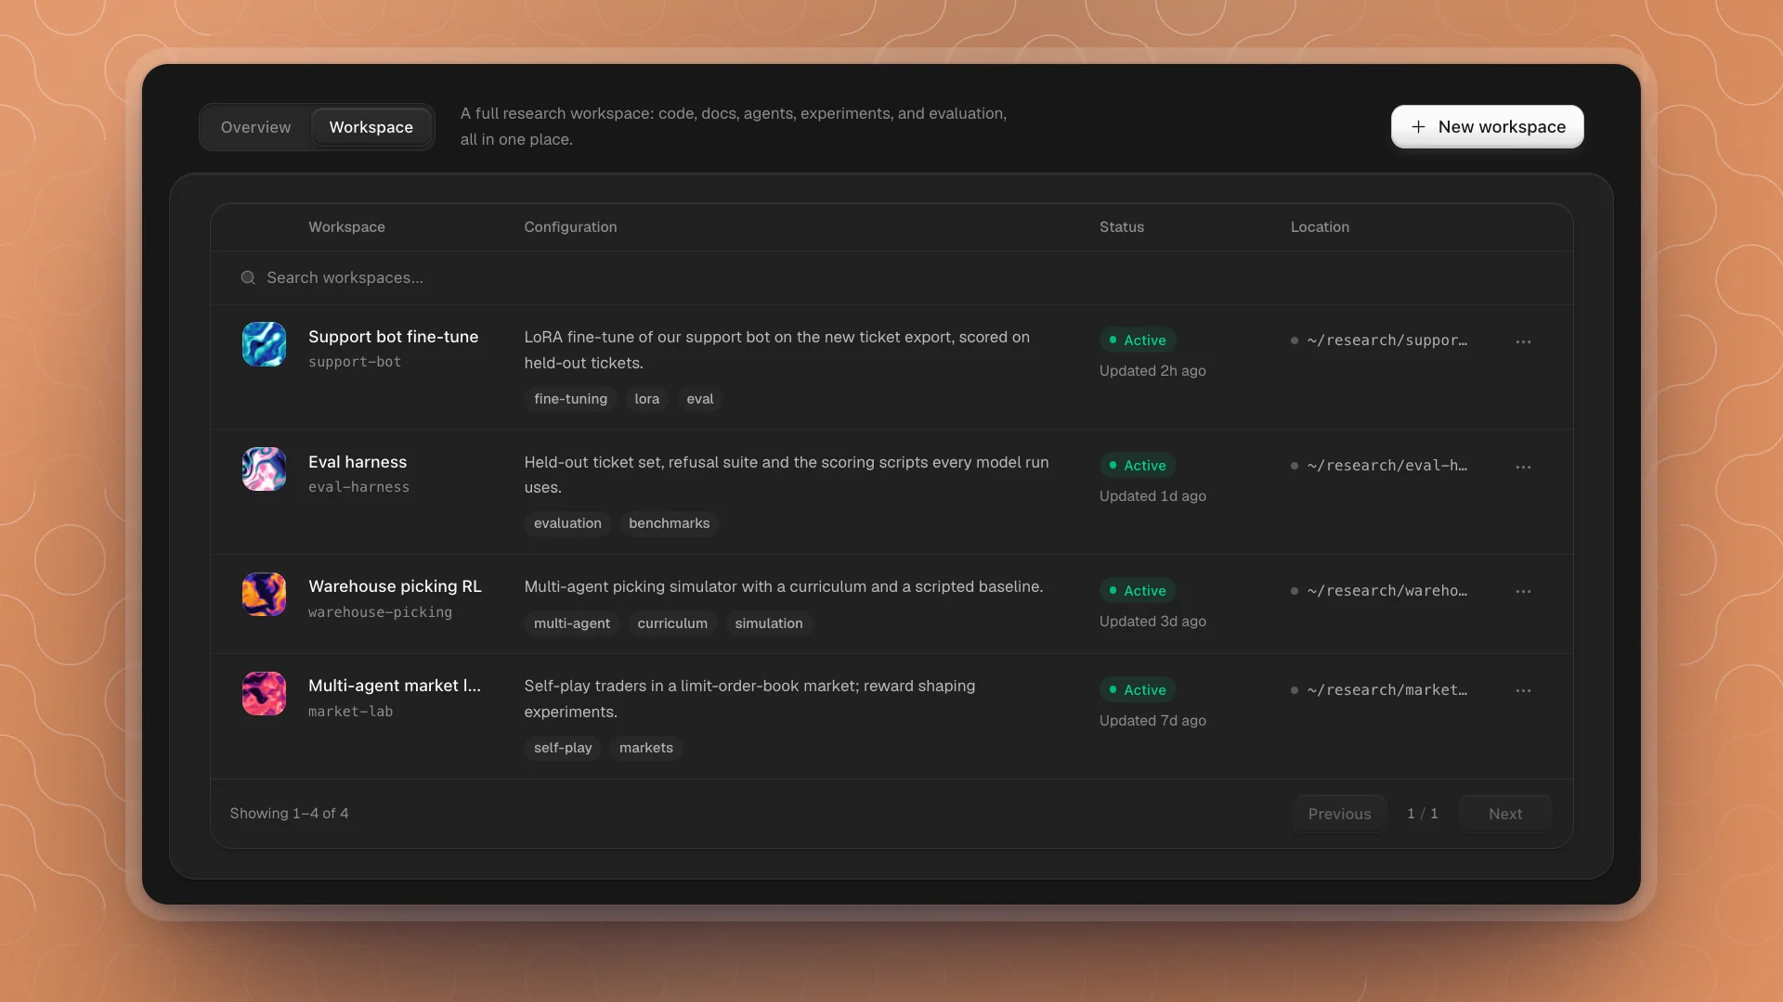Click the curriculum tag
The width and height of the screenshot is (1783, 1002).
672,623
